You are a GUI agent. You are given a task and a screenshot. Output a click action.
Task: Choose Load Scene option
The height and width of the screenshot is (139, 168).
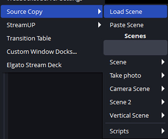point(135,11)
